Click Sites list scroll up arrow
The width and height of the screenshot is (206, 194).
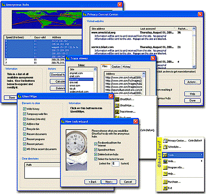pos(95,69)
